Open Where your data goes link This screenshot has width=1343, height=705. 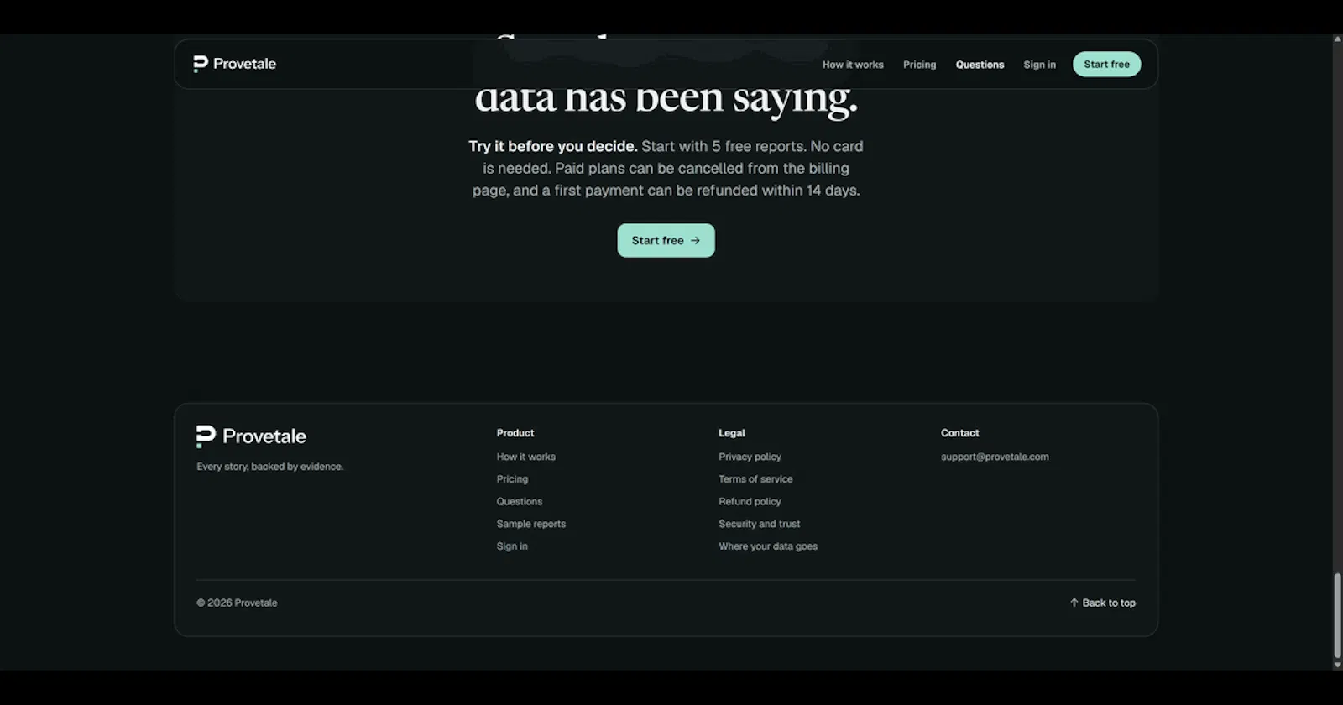tap(768, 546)
